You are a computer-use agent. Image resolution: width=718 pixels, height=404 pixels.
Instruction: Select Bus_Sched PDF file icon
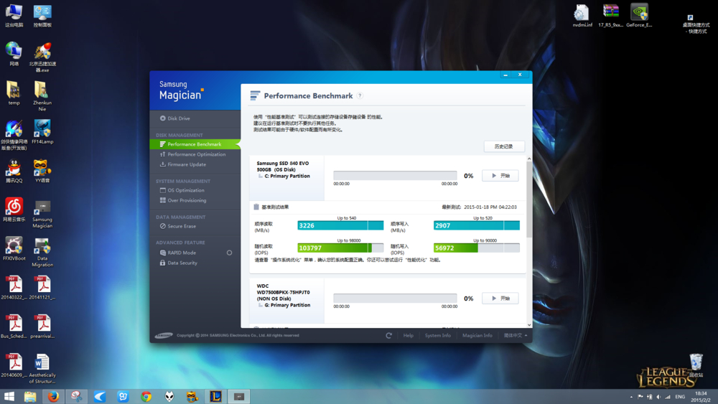(14, 327)
